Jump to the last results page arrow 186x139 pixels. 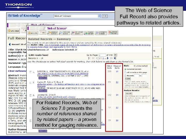coord(115,58)
